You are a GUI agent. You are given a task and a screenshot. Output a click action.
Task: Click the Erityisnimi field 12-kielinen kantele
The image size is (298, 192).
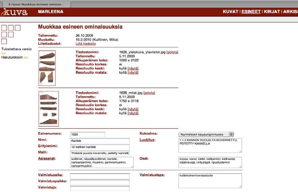pos(100,147)
